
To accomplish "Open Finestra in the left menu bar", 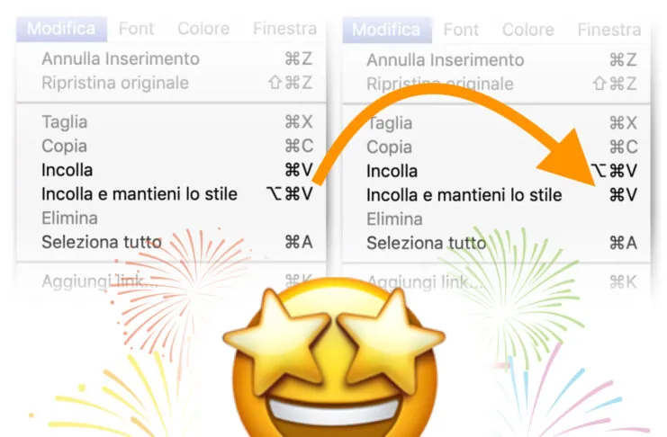I will click(284, 29).
